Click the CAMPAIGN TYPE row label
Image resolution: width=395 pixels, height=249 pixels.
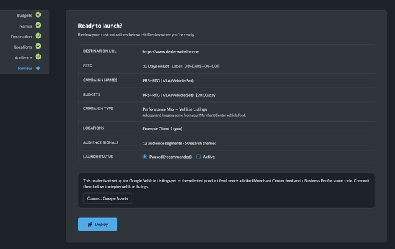[x=98, y=109]
